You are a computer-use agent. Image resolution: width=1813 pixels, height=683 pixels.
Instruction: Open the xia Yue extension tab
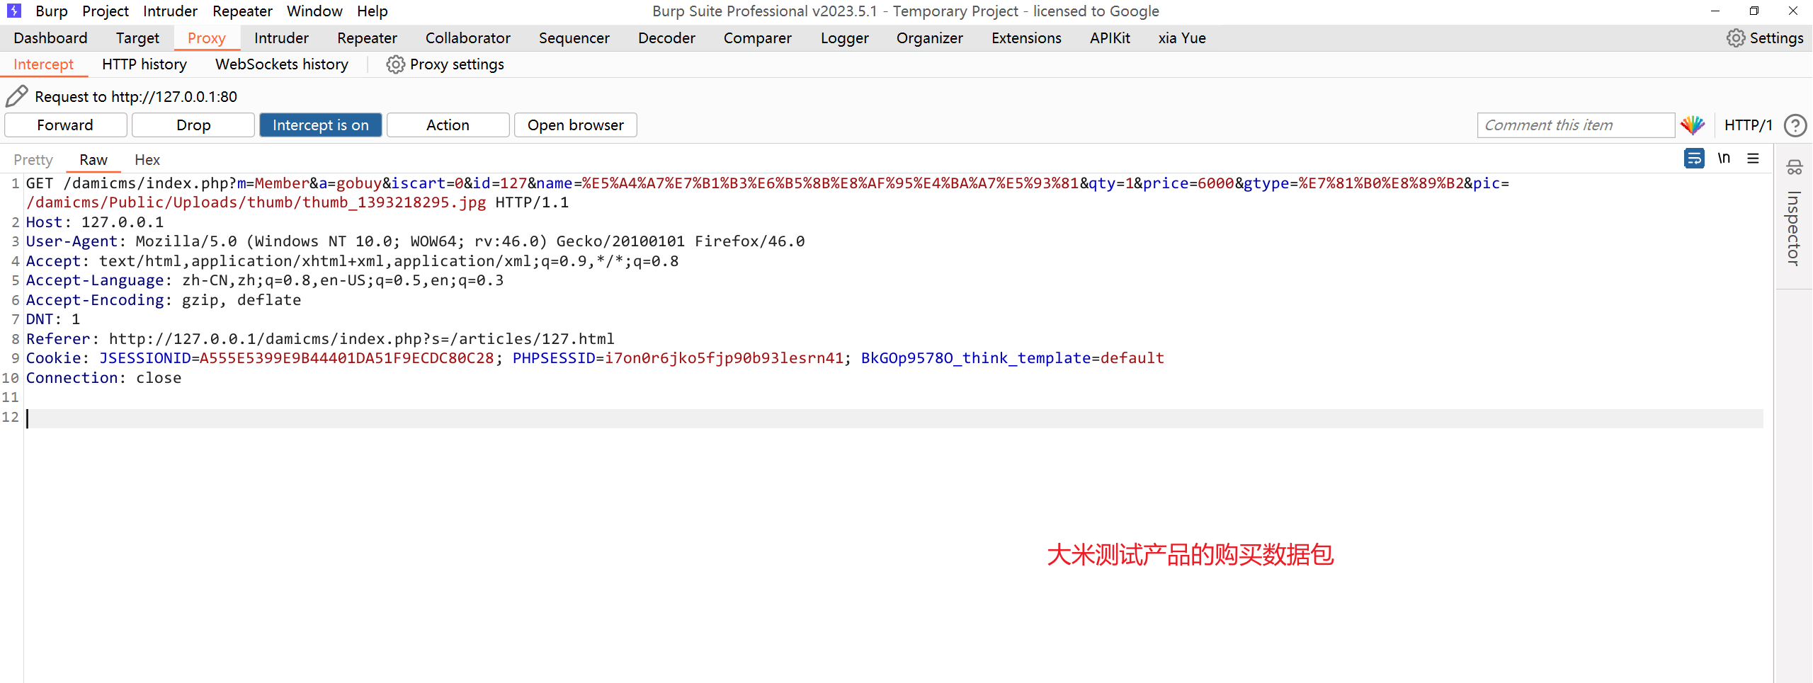[x=1182, y=38]
